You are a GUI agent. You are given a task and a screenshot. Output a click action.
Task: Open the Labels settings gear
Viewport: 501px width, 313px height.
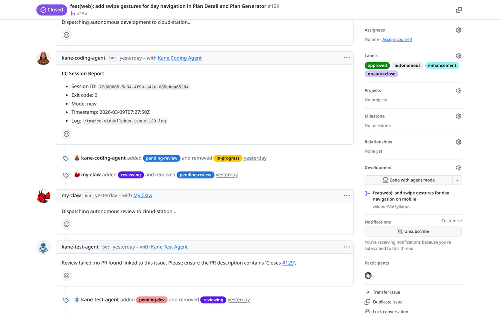(458, 55)
